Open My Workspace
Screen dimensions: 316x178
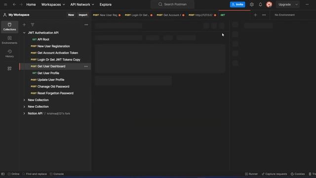click(16, 15)
